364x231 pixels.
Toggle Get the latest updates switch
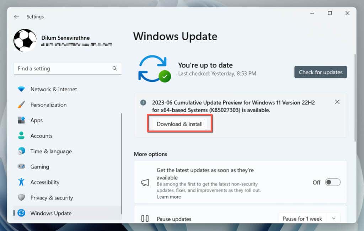[332, 182]
